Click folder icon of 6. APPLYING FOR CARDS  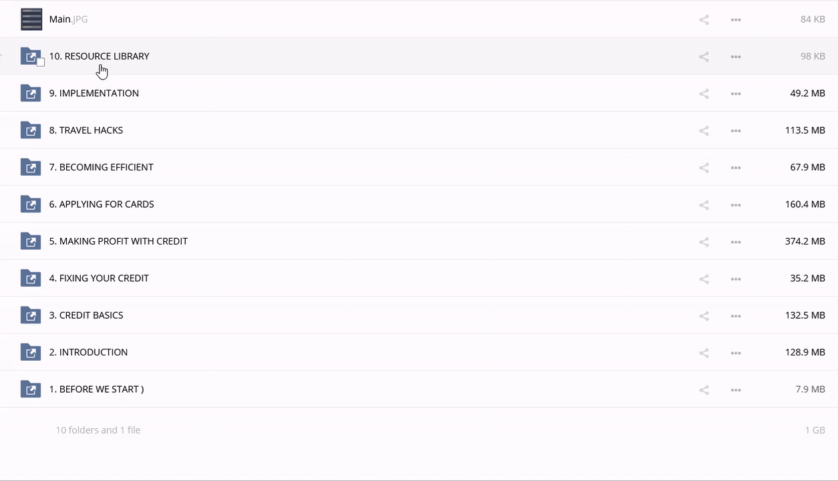[31, 204]
